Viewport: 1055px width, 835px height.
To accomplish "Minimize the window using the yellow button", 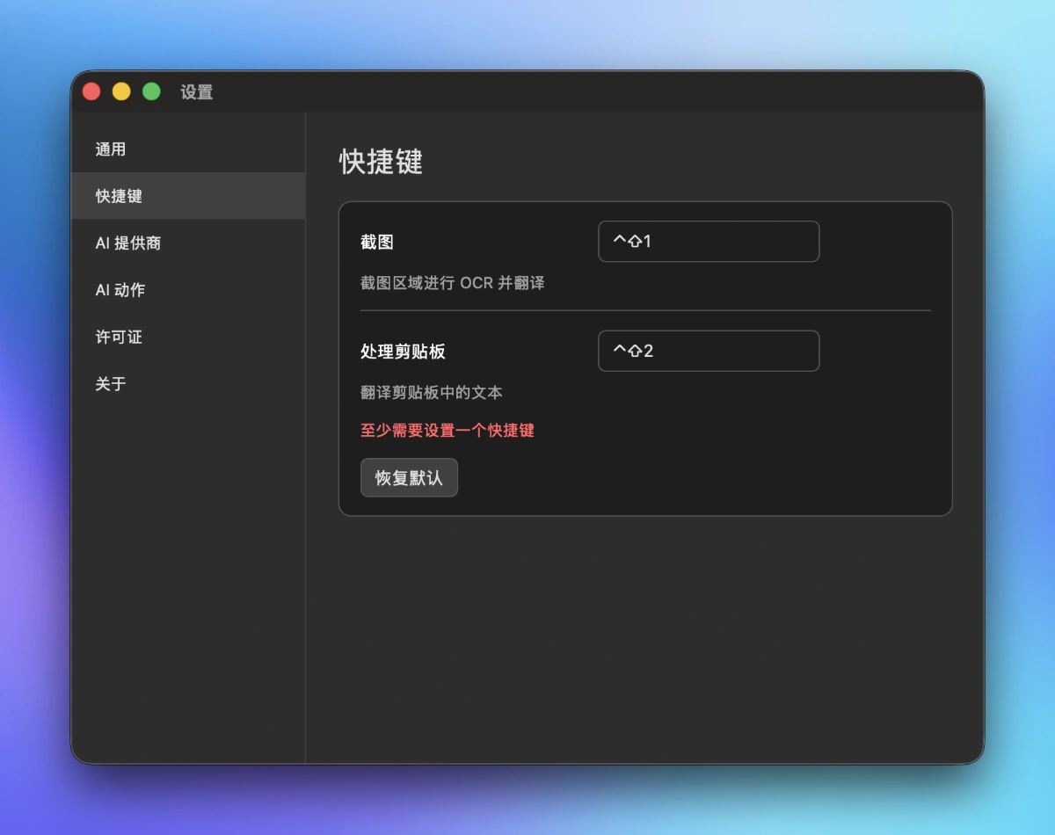I will click(x=121, y=91).
